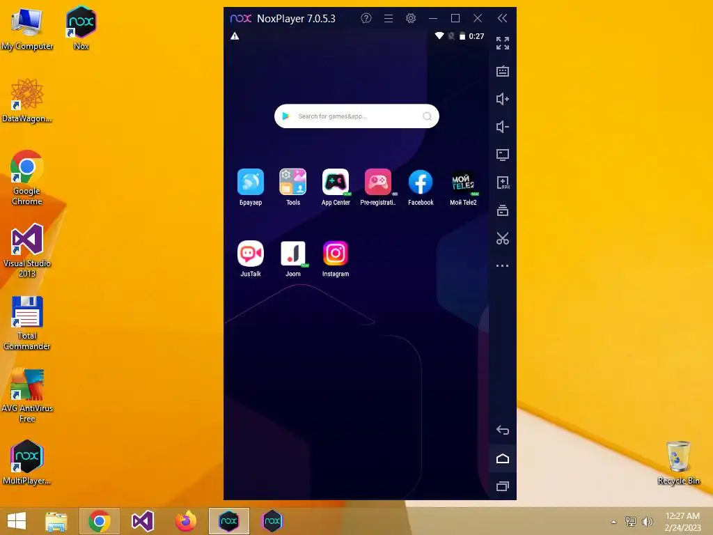Select AVG AntiVirus Free desktop shortcut
The image size is (713, 535).
pos(27,396)
